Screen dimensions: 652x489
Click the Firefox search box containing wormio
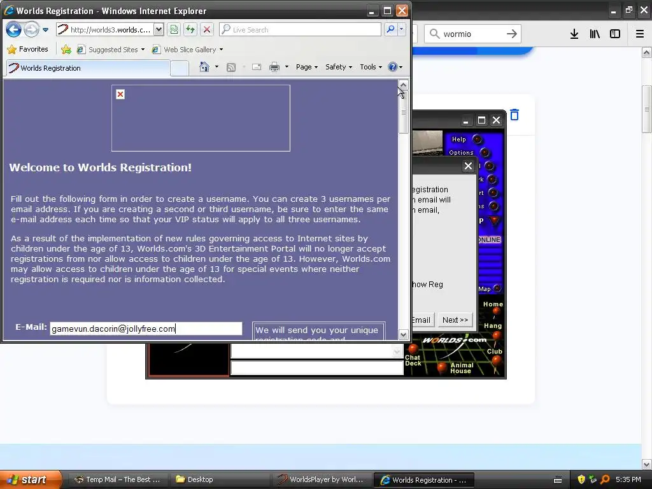click(x=473, y=34)
